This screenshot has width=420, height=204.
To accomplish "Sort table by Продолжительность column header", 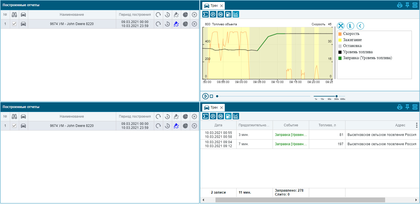I will (x=255, y=125).
